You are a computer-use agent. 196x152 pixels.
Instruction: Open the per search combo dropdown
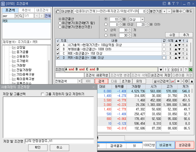17,16
